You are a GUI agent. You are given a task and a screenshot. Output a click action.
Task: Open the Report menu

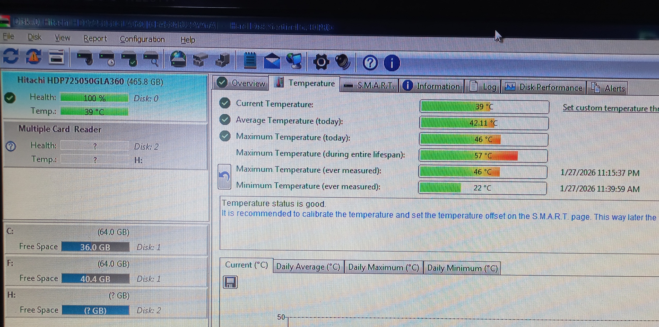pyautogui.click(x=95, y=38)
